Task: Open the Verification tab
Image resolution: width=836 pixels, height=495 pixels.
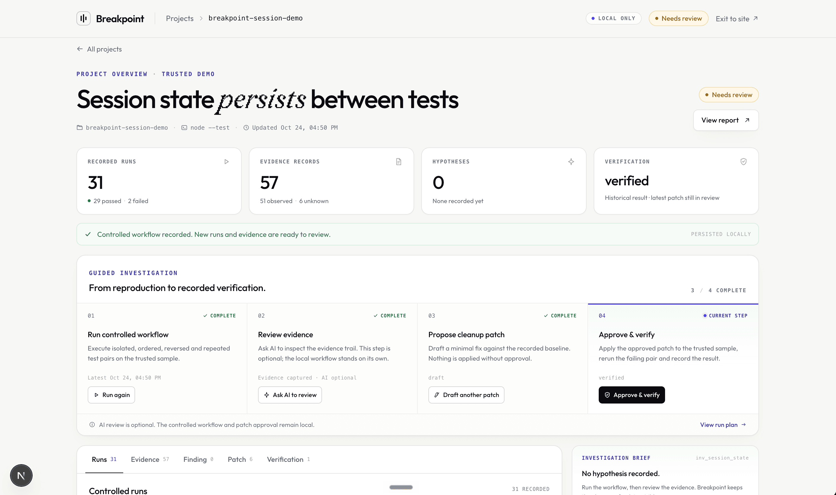Action: point(289,460)
